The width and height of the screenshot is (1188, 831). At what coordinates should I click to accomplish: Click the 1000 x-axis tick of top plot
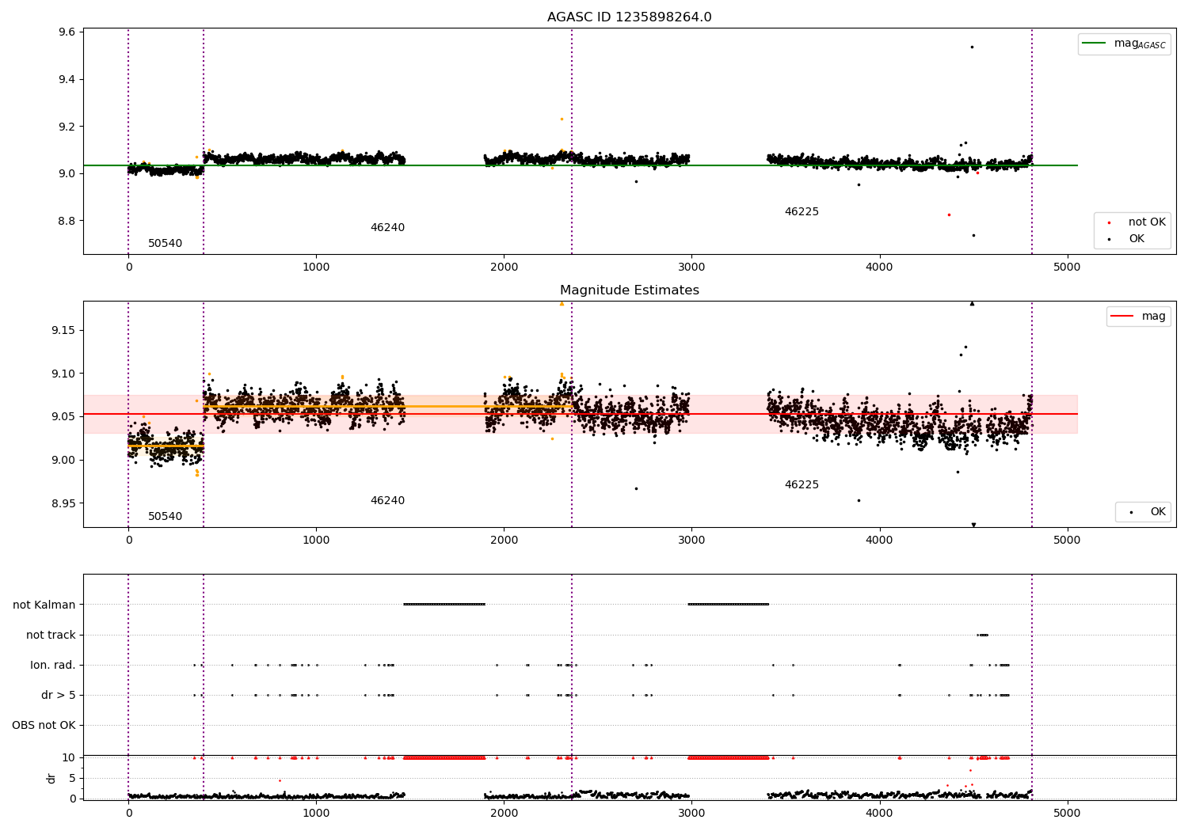tap(316, 267)
